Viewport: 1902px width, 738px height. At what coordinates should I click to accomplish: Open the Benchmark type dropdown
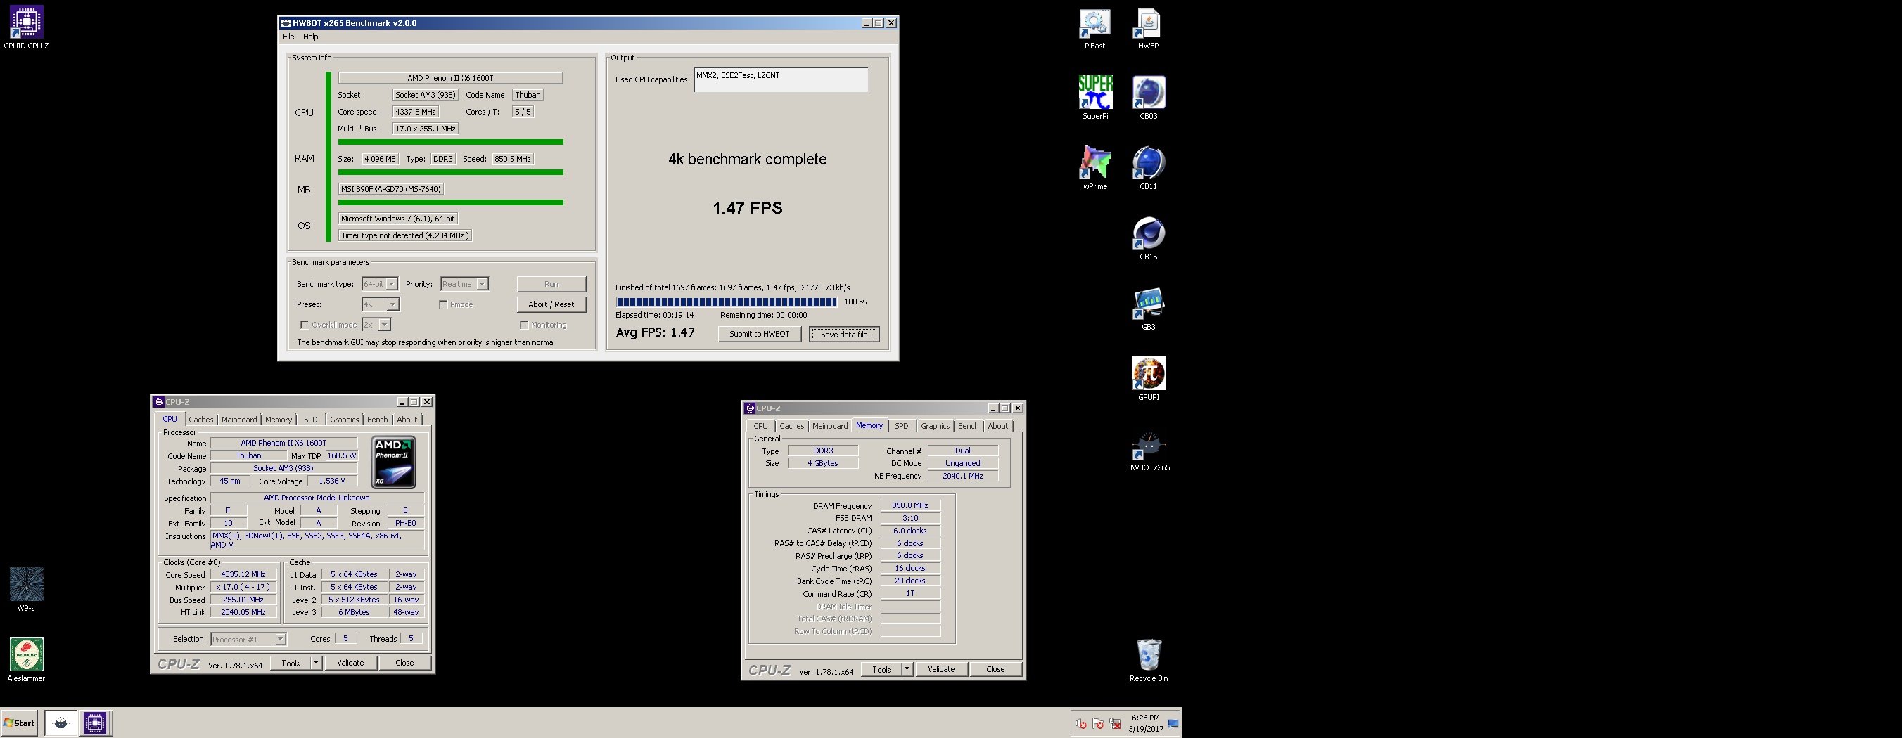coord(380,284)
